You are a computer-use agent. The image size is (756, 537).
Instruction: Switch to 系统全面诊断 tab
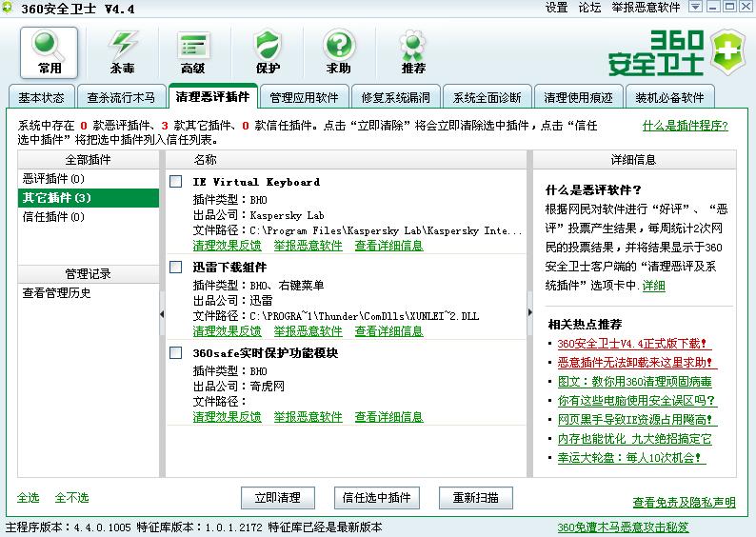pyautogui.click(x=487, y=97)
